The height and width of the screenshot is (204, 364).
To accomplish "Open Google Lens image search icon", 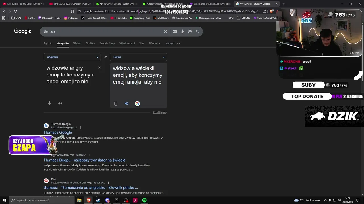I will [190, 31].
